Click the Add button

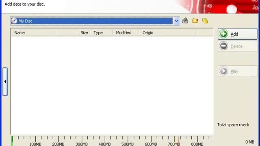click(237, 34)
